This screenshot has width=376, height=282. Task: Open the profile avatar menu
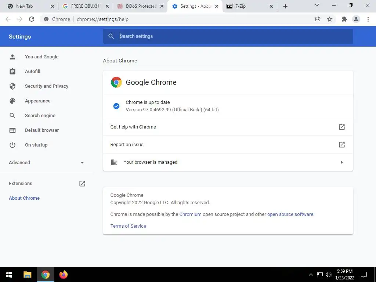pyautogui.click(x=356, y=19)
